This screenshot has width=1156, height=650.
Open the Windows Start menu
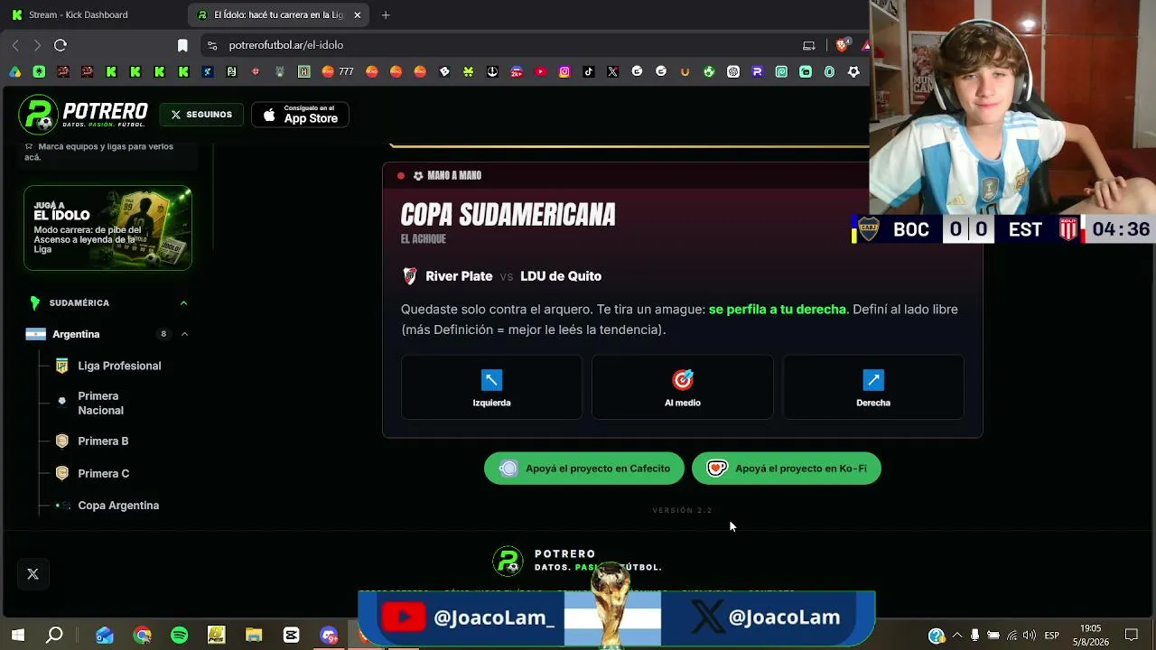[17, 636]
